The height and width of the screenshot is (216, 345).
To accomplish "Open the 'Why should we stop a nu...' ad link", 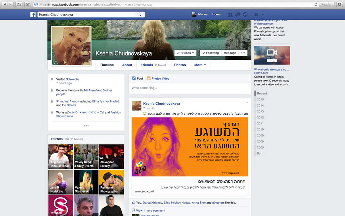I will tap(272, 69).
